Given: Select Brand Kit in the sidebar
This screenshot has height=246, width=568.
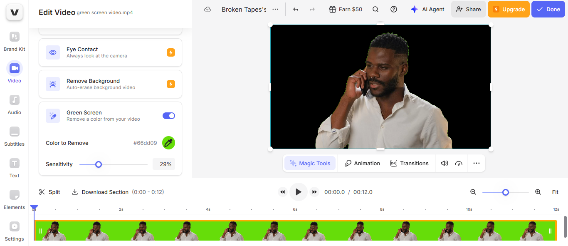Looking at the screenshot, I should [x=14, y=41].
